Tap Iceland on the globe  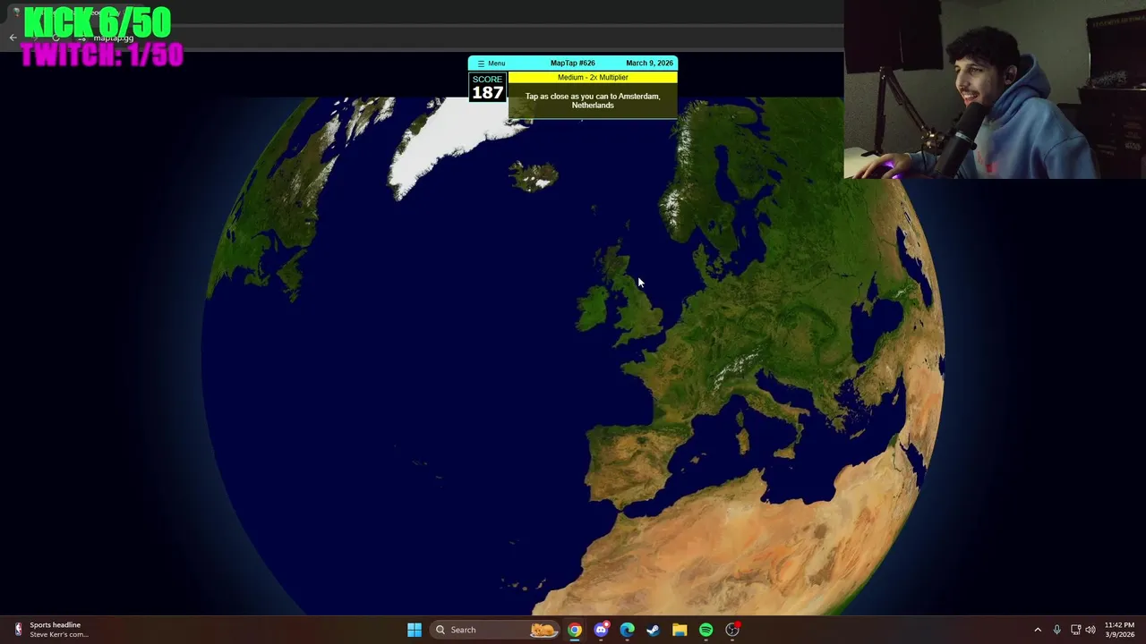tap(535, 174)
